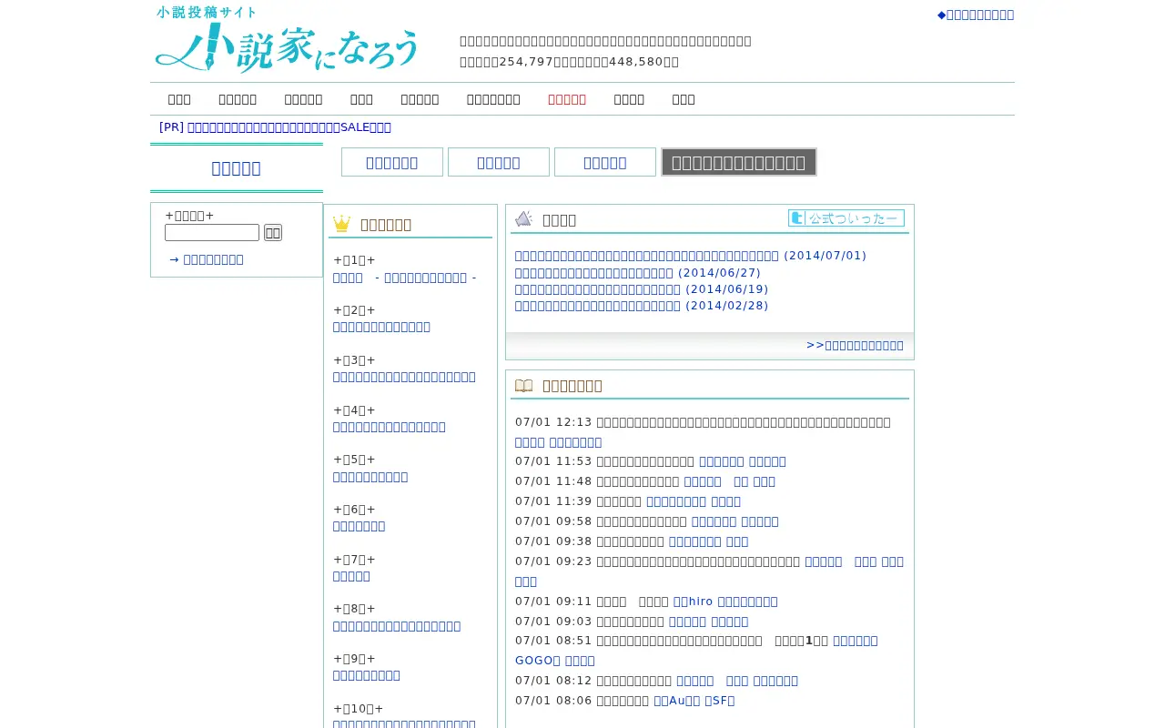Image resolution: width=1165 pixels, height=728 pixels.
Task: Click the crown icon in the ranking panel header
Action: (x=341, y=224)
